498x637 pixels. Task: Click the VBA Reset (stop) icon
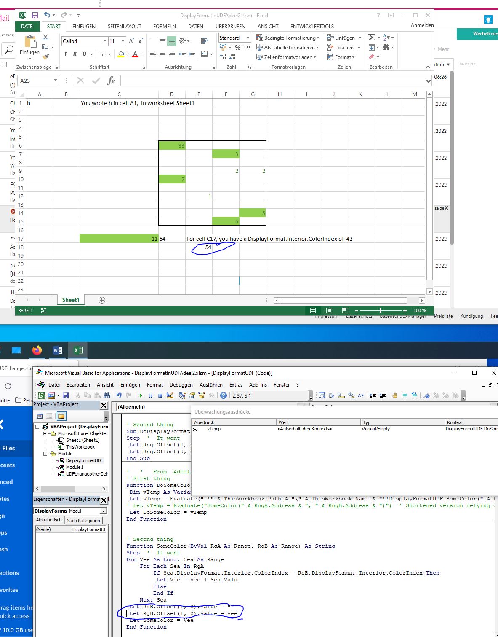click(160, 395)
